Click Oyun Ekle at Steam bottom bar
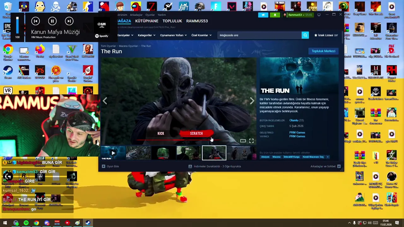Viewport: 404px width, 227px height. coord(110,166)
